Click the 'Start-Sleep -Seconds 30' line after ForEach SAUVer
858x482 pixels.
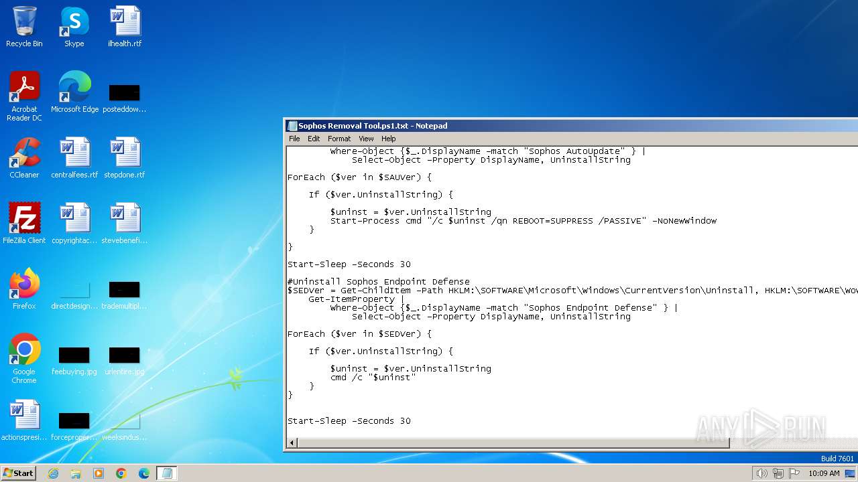pos(349,264)
